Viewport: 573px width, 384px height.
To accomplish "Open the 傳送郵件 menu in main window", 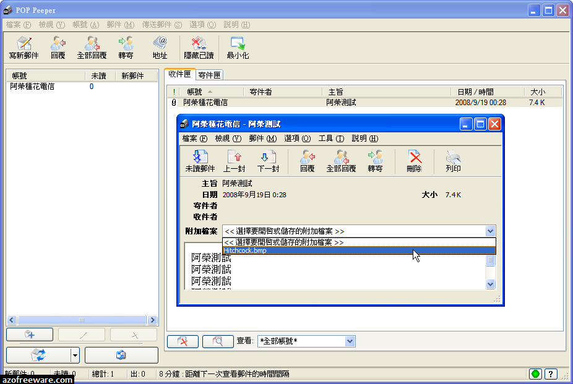I will (162, 25).
